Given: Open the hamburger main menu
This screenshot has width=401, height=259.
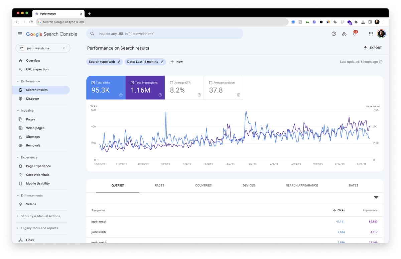Looking at the screenshot, I should (20, 34).
